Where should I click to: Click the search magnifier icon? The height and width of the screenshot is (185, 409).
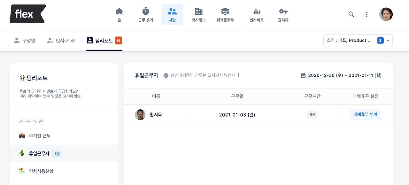click(351, 14)
